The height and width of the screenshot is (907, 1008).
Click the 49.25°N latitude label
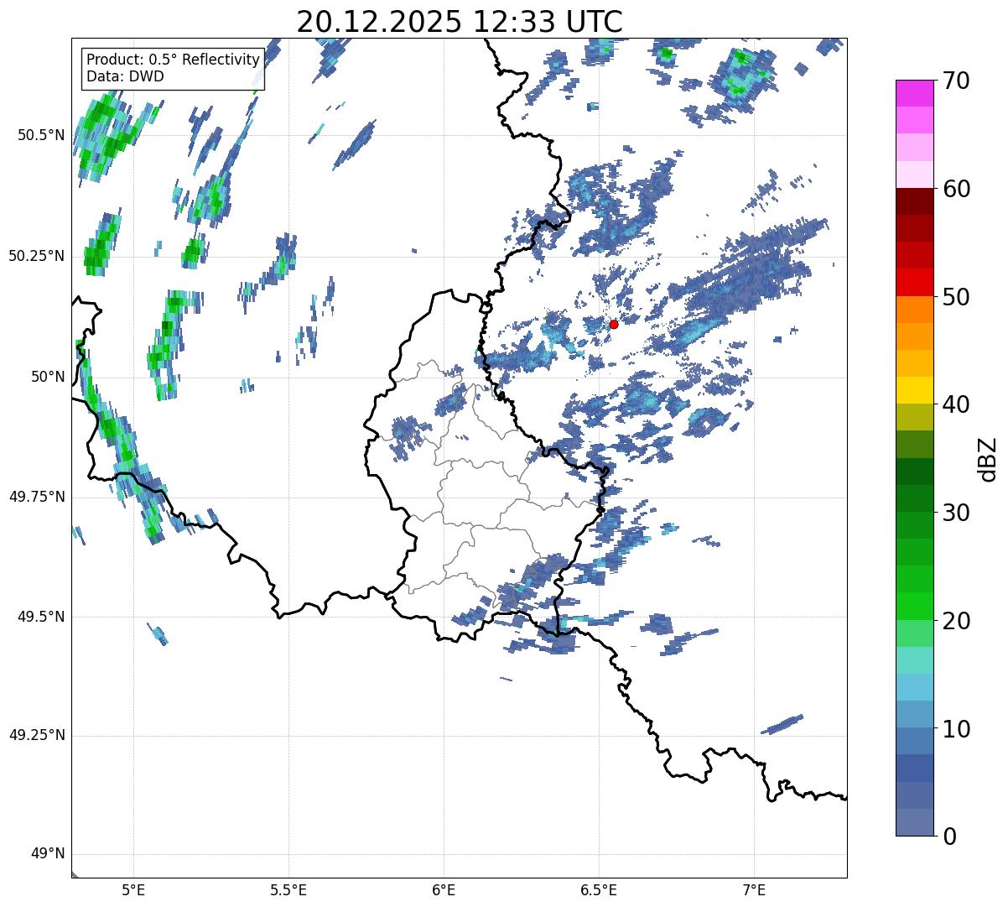(x=36, y=736)
